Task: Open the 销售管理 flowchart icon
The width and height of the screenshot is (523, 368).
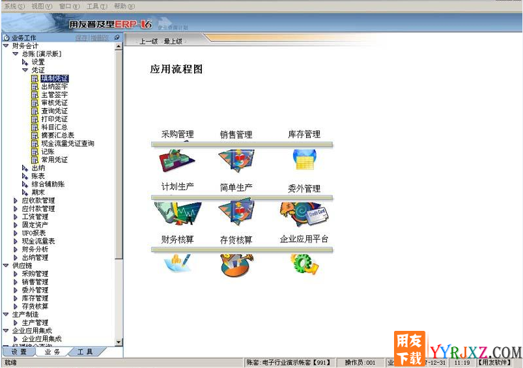Action: tap(236, 160)
